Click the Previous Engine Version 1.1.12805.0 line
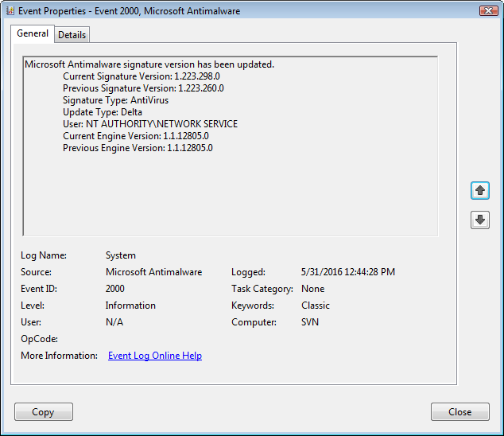This screenshot has height=436, width=504. tap(138, 148)
